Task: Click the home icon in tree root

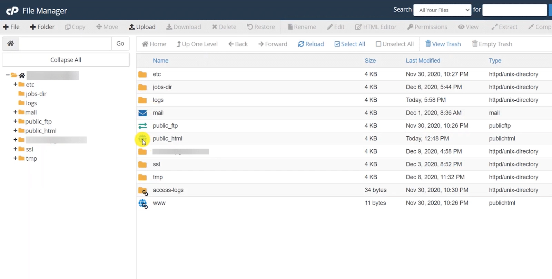Action: 22,75
